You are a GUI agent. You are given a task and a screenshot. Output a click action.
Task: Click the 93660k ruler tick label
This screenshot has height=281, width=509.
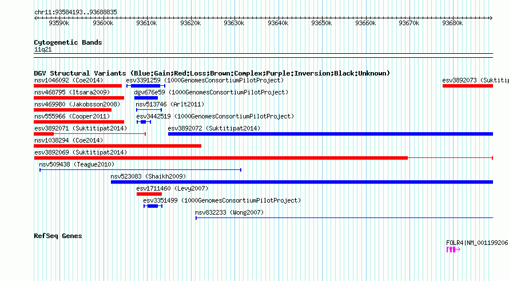[x=365, y=23]
